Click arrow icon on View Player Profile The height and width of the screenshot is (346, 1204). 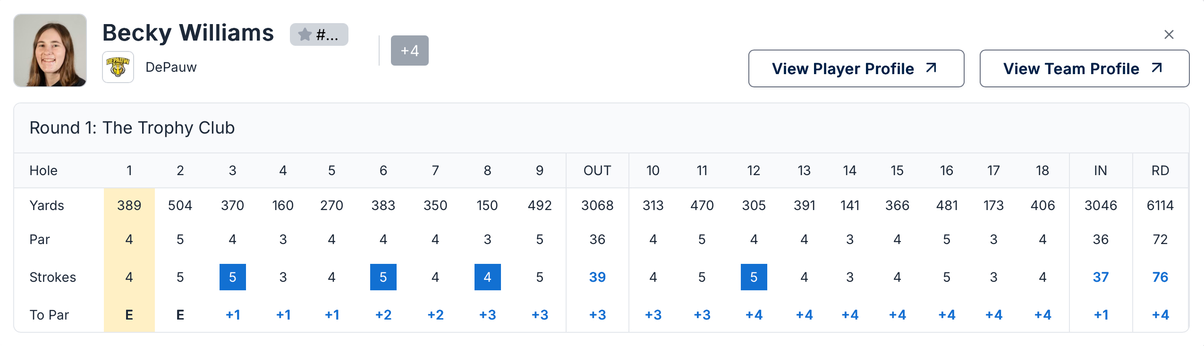click(931, 68)
